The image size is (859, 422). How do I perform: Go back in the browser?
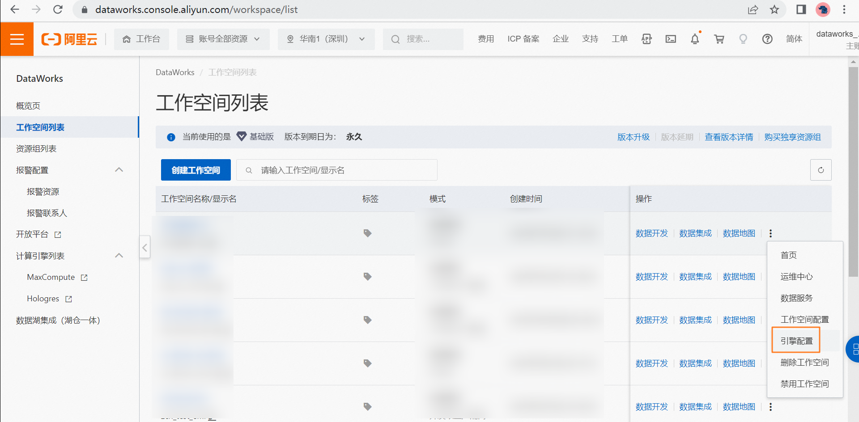click(15, 9)
